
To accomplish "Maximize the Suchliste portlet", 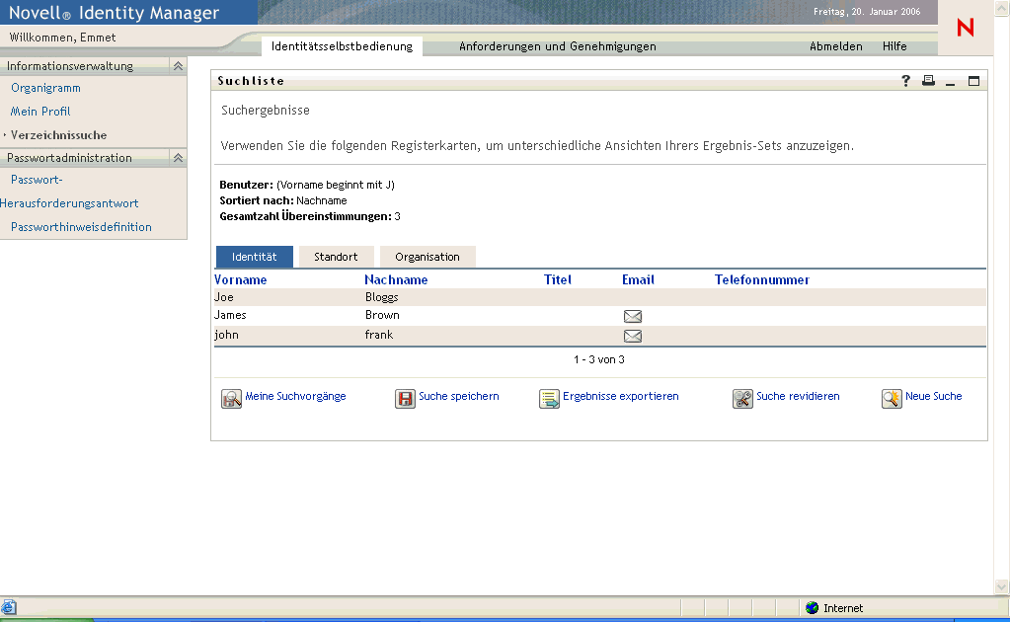I will pos(973,81).
